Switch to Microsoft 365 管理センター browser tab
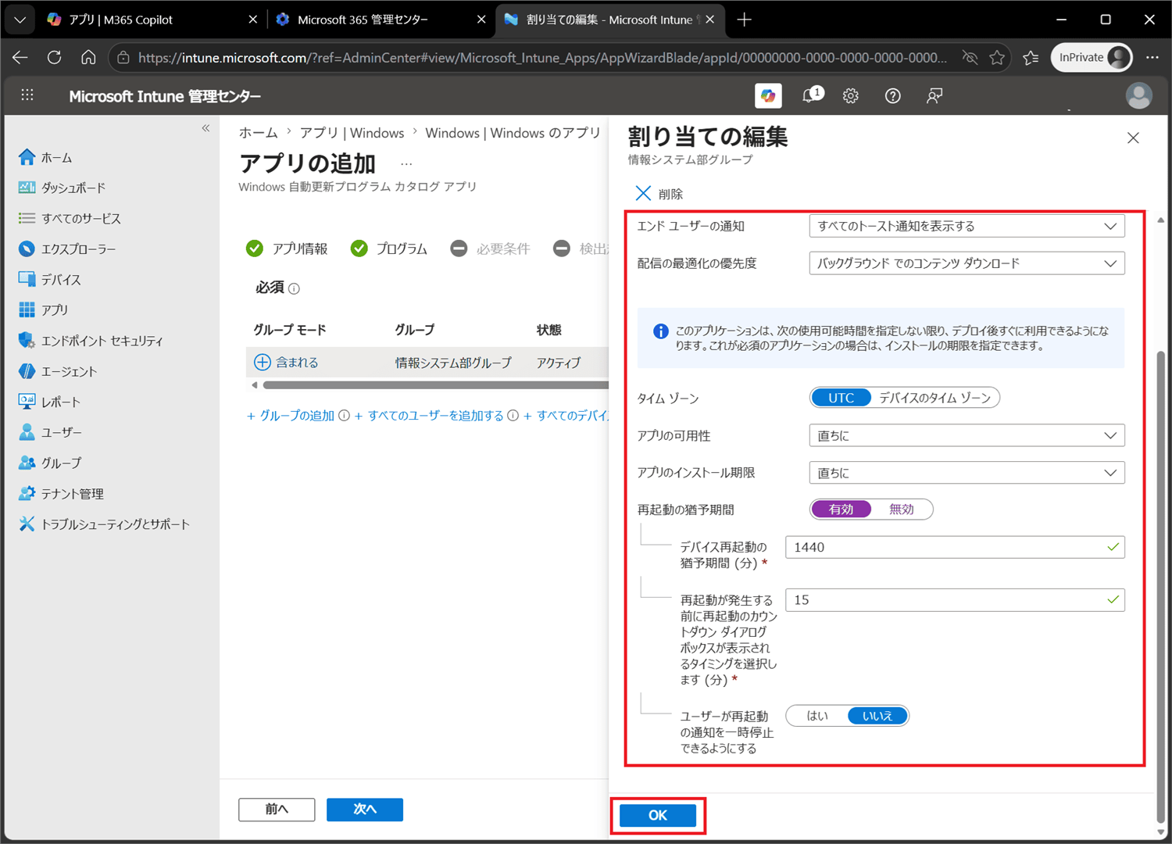This screenshot has height=844, width=1172. click(x=380, y=20)
